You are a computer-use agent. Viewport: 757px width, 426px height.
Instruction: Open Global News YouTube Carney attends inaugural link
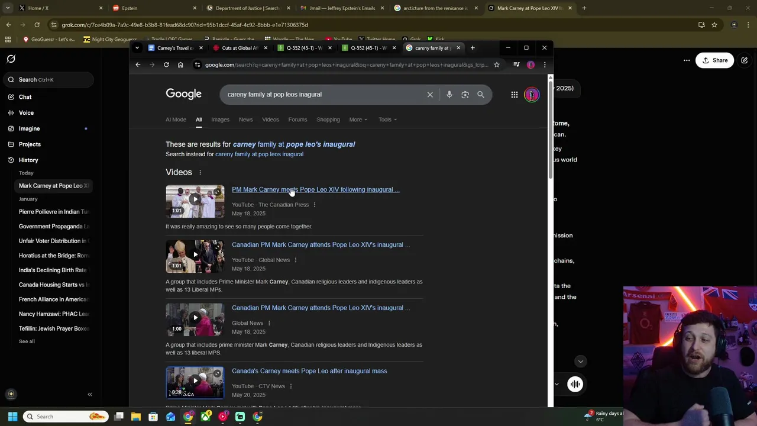pyautogui.click(x=321, y=245)
